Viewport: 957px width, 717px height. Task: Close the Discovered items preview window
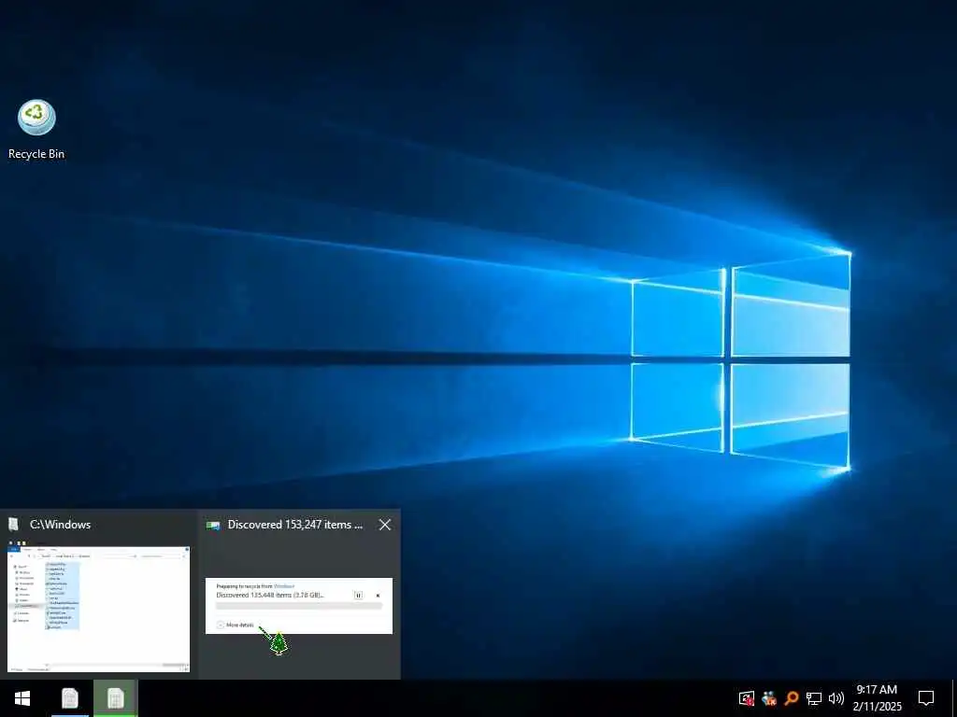click(x=384, y=525)
